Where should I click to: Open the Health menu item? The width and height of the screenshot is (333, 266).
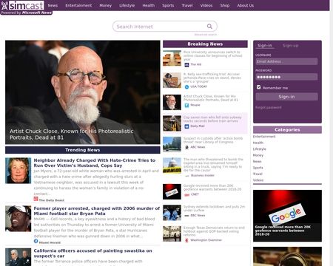[149, 5]
